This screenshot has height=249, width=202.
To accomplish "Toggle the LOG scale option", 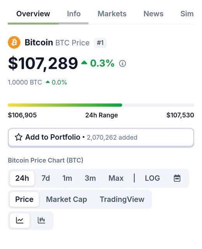I will (152, 178).
